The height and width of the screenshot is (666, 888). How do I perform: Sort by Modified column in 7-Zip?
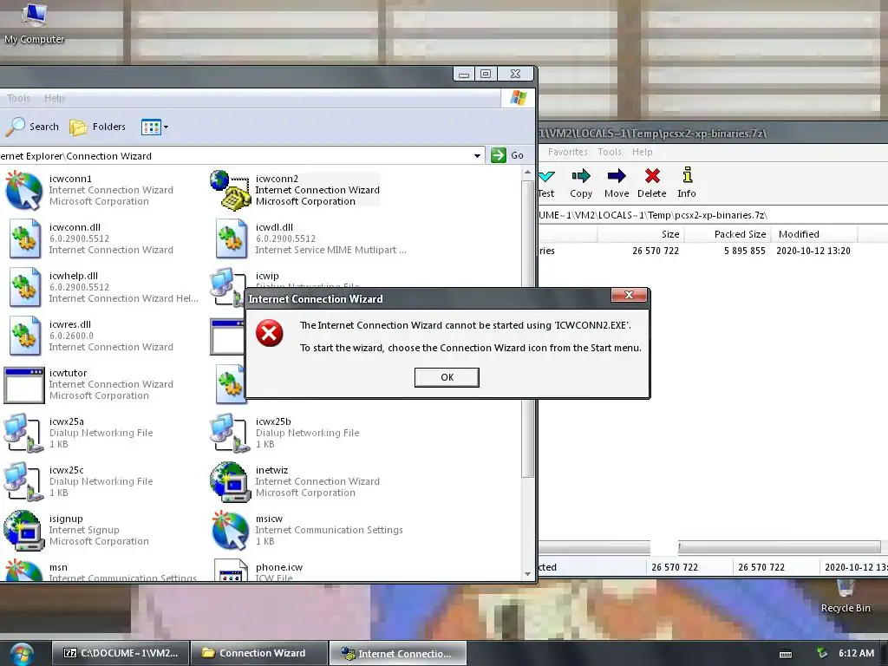814,234
